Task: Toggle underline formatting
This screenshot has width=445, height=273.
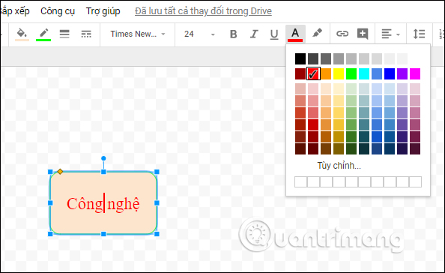Action: coord(274,34)
